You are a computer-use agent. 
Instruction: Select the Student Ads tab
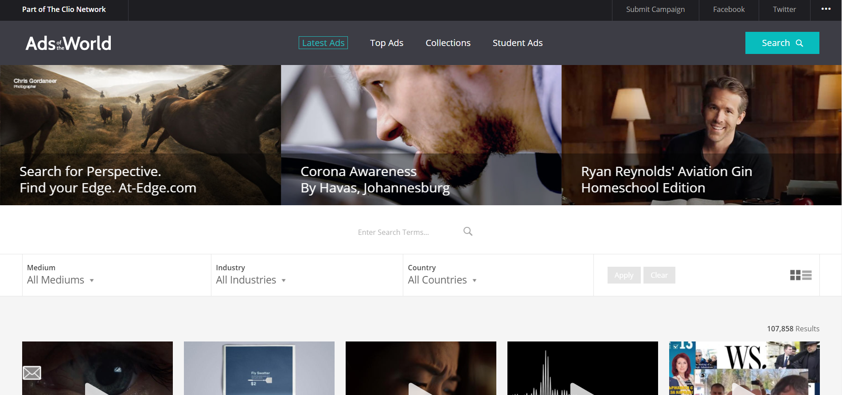click(517, 43)
